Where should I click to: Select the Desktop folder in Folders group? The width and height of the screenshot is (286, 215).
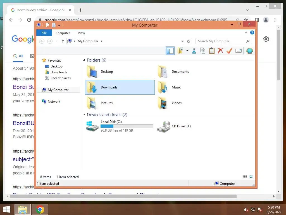(x=120, y=72)
